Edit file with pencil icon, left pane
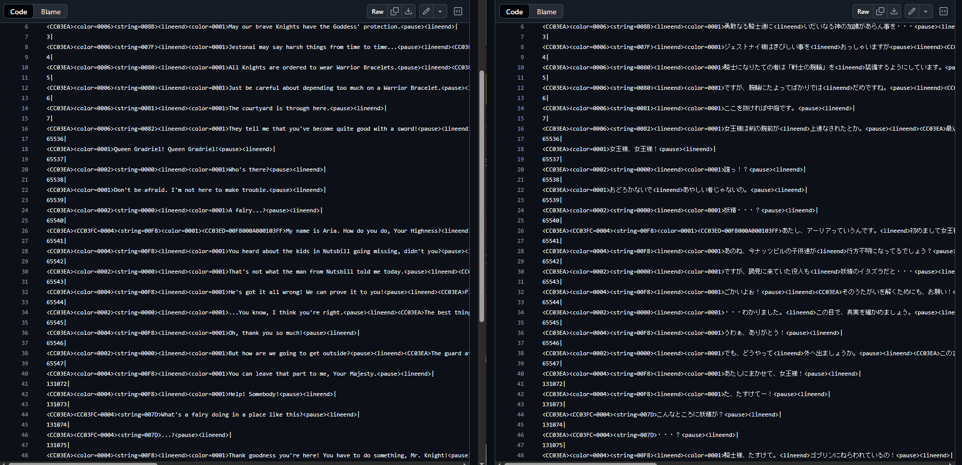This screenshot has height=465, width=962. tap(426, 11)
